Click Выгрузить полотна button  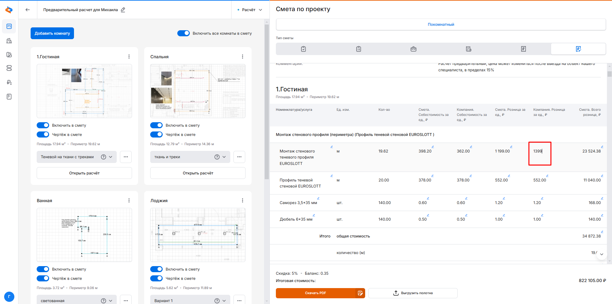tap(413, 293)
